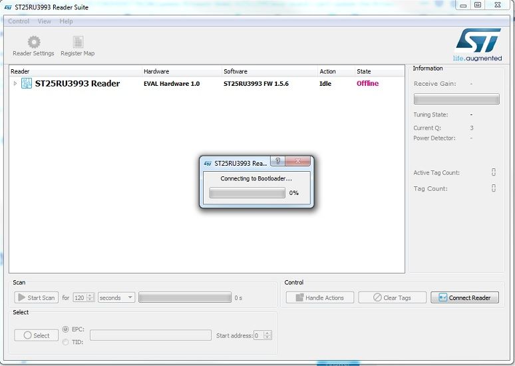Click the scan duration 120 spinner
Viewport: 515px width, 366px height.
pos(84,297)
